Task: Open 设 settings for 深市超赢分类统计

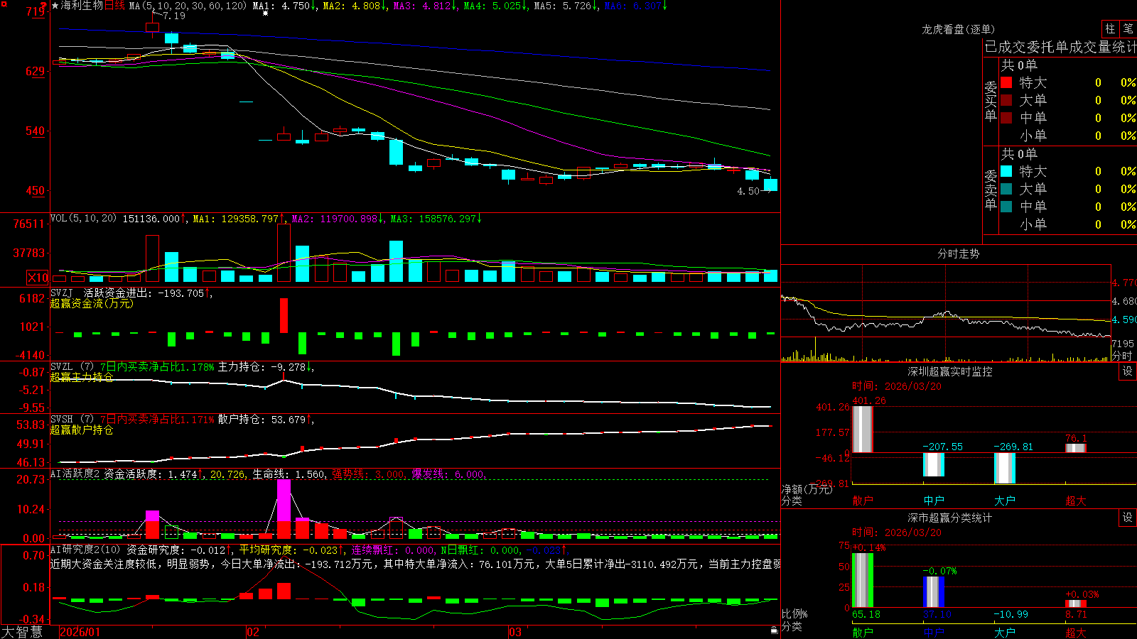Action: click(x=1128, y=518)
